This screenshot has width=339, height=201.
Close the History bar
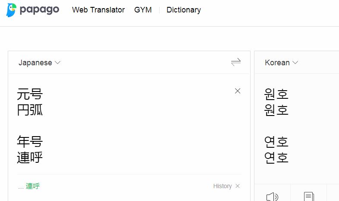[238, 186]
